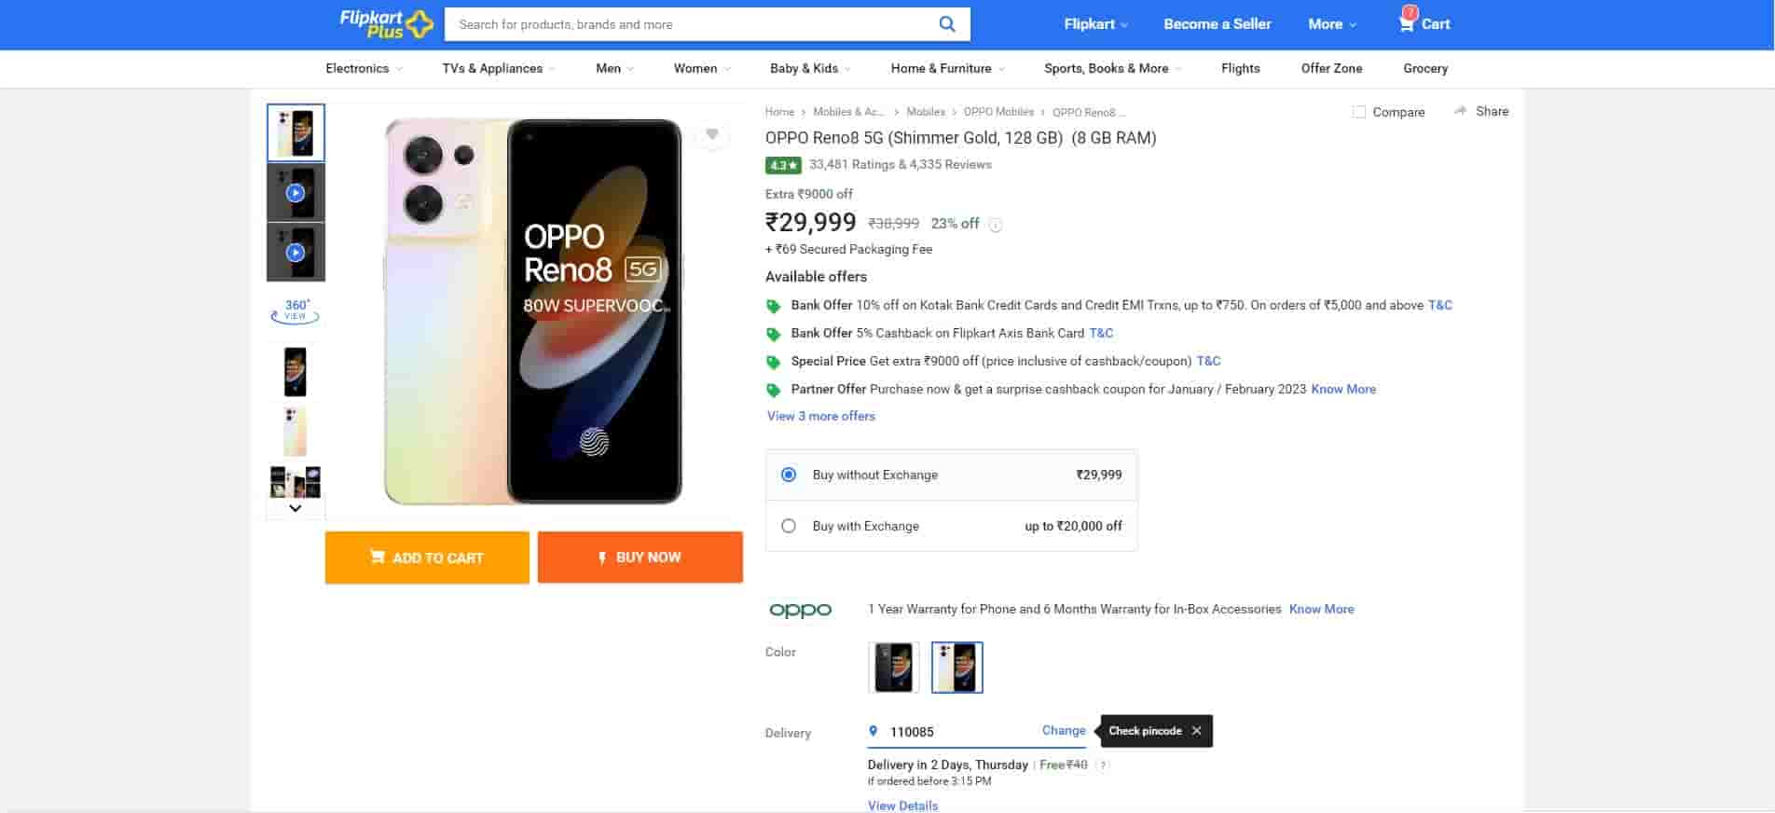
Task: Tick the Compare checkbox
Action: click(x=1359, y=112)
